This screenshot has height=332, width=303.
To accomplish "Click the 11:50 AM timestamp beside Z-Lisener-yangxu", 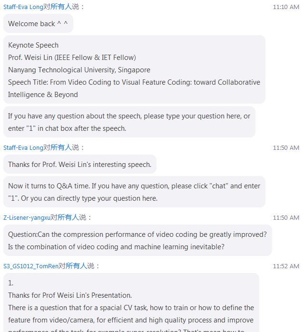I will coord(286,218).
